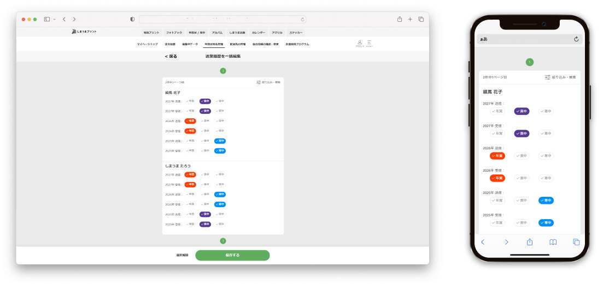Tap the share icon in phone bottom toolbar

(530, 242)
